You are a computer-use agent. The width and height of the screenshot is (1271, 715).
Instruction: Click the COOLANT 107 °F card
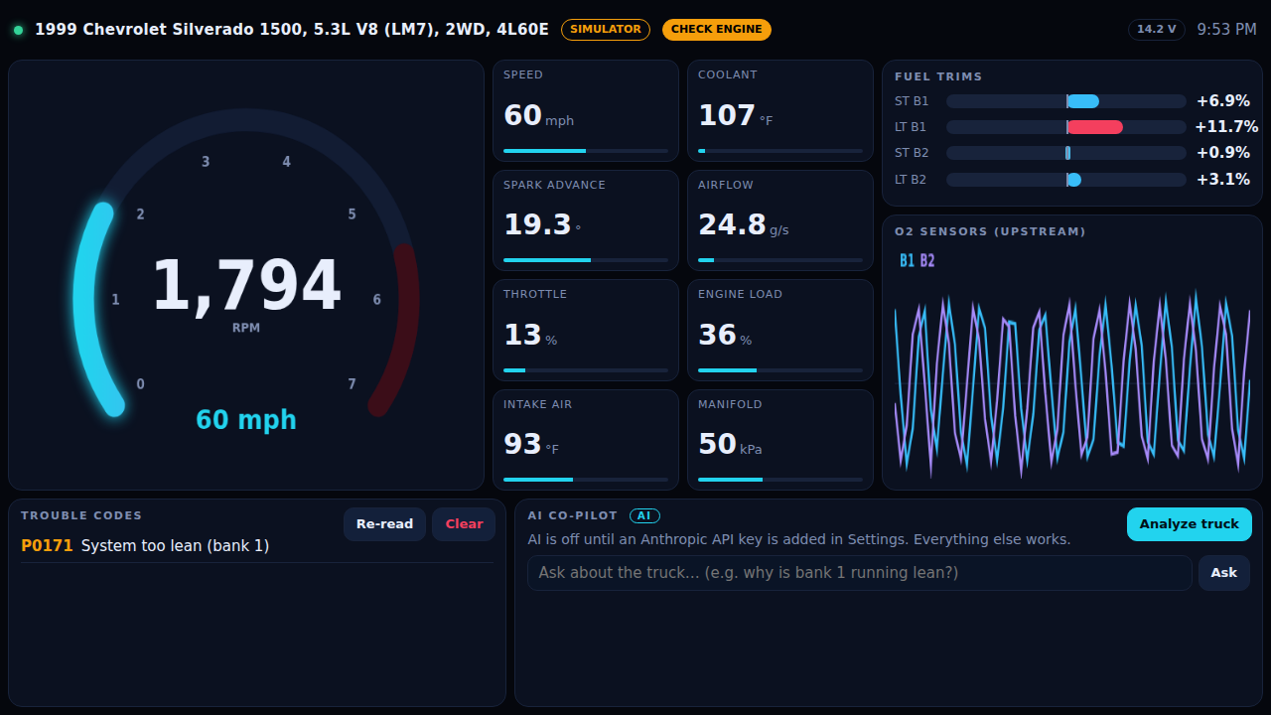pyautogui.click(x=780, y=110)
